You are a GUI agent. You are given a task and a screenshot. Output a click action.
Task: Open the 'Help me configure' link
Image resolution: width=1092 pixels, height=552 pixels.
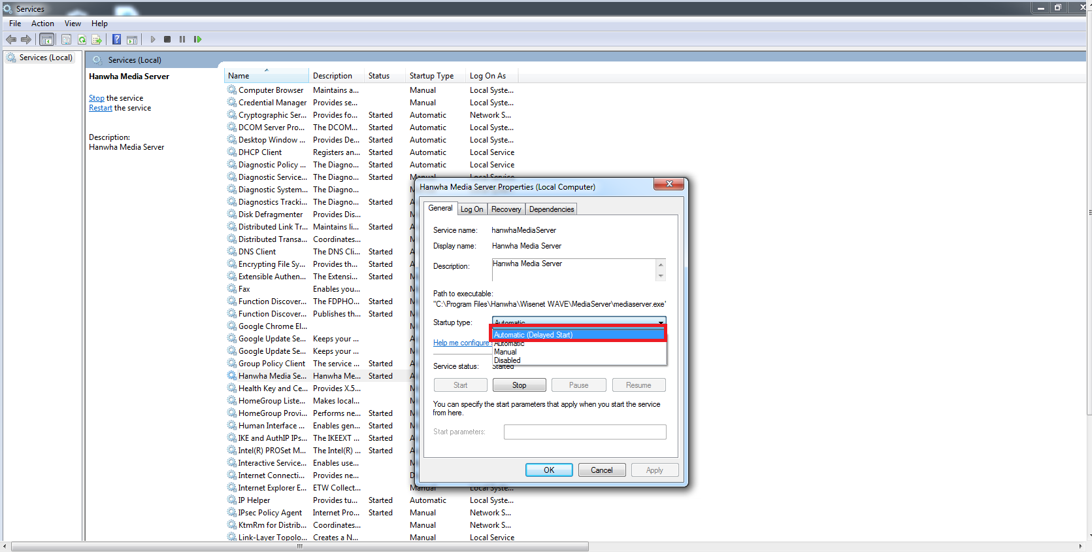[462, 343]
